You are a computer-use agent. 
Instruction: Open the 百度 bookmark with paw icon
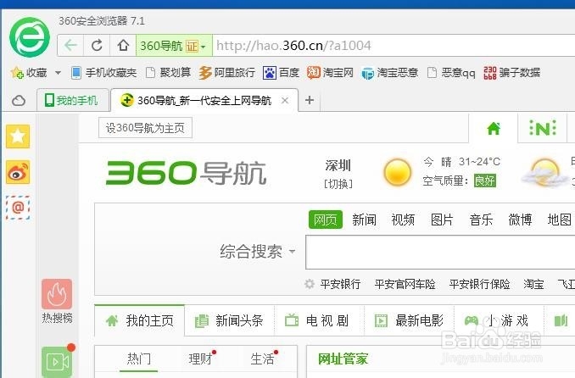(282, 73)
